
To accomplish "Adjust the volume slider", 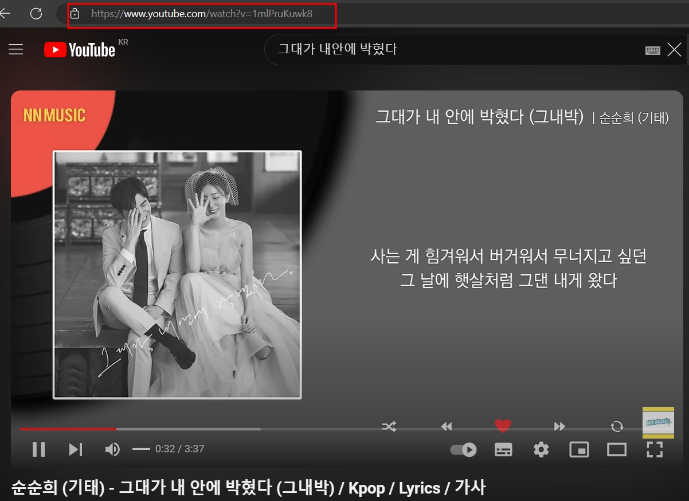I will [141, 449].
